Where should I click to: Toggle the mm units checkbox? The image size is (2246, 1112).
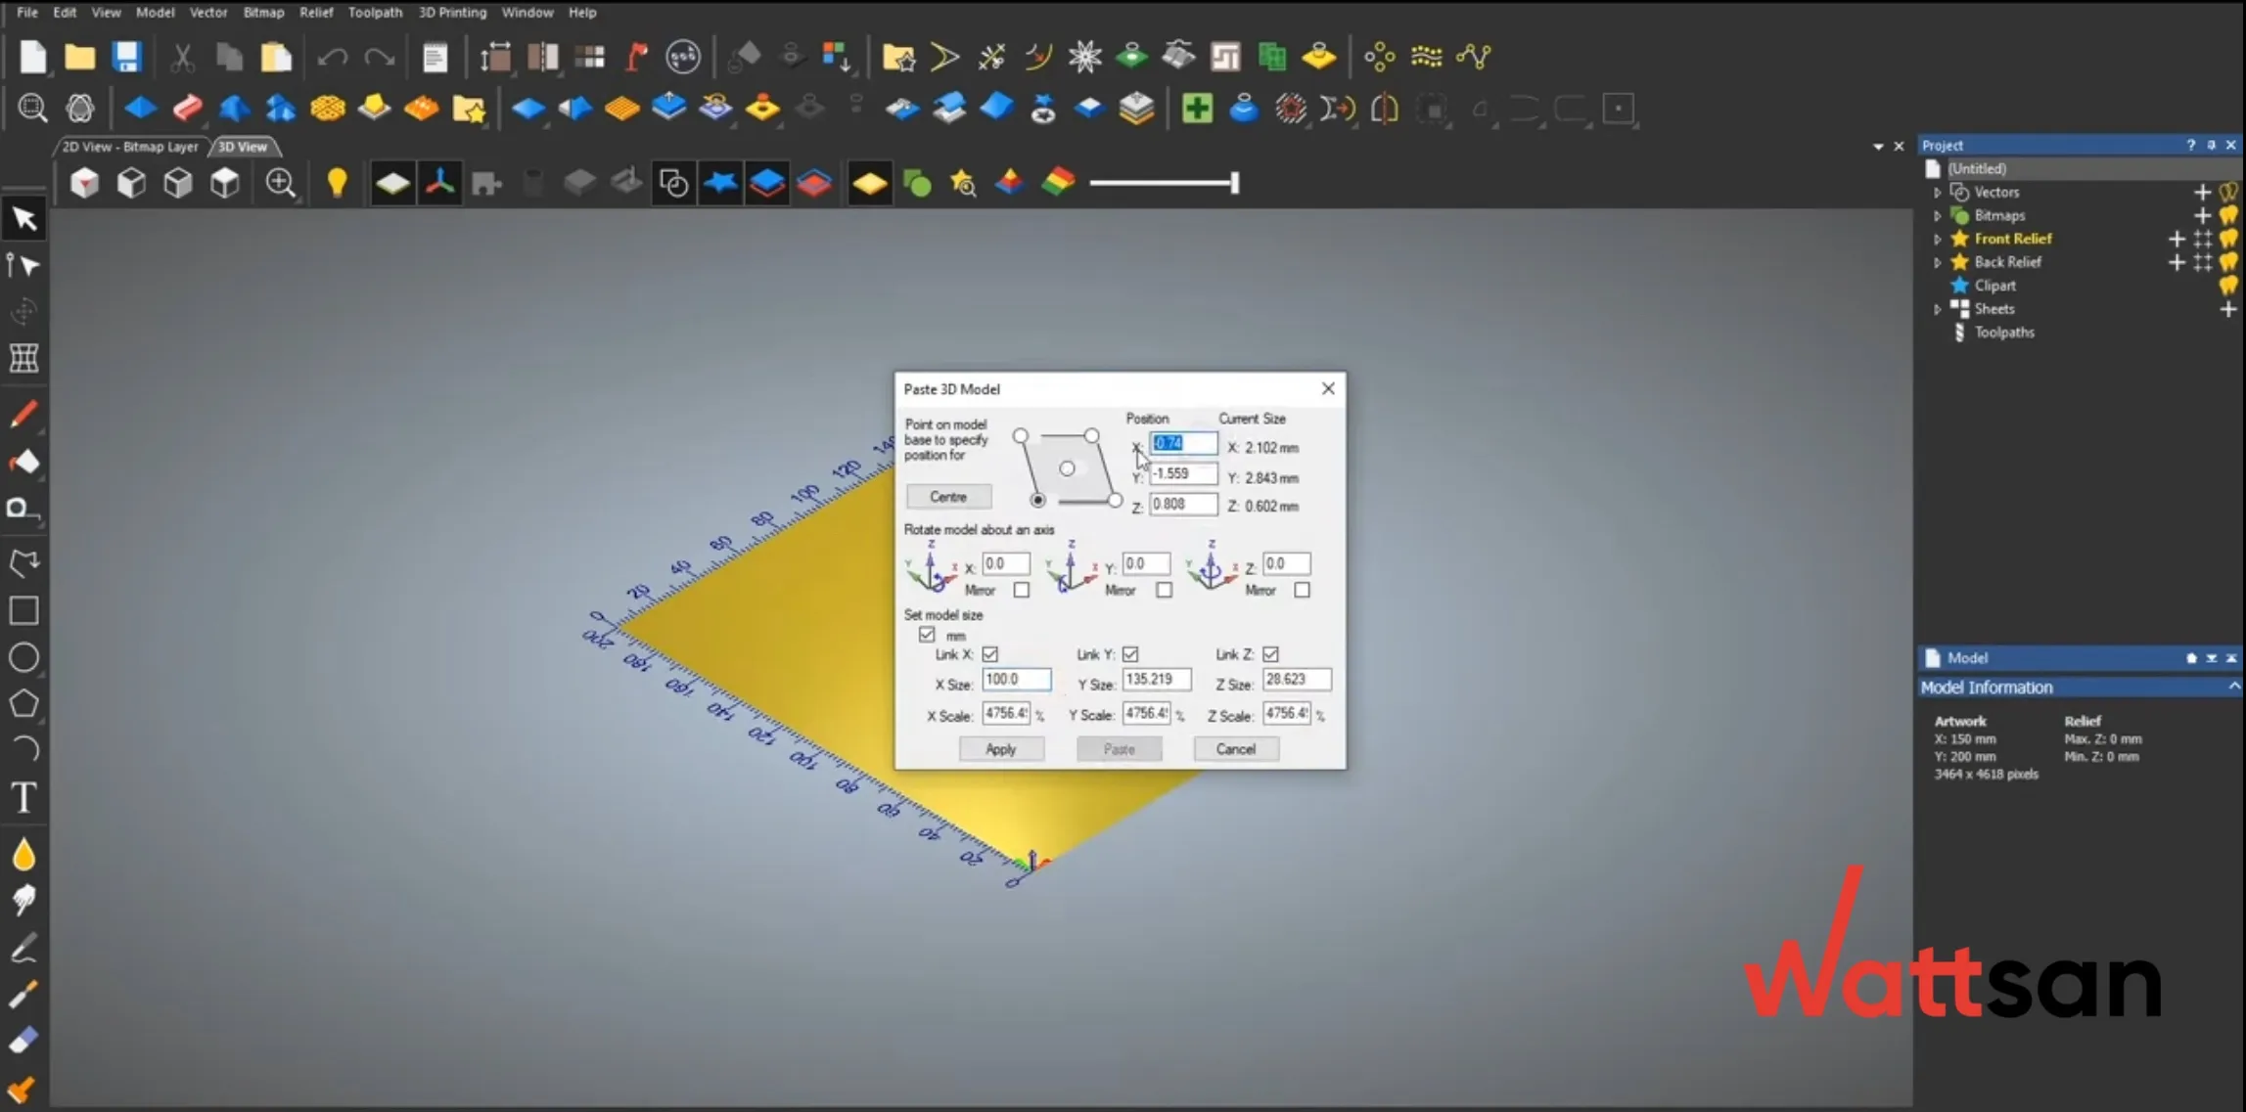927,635
